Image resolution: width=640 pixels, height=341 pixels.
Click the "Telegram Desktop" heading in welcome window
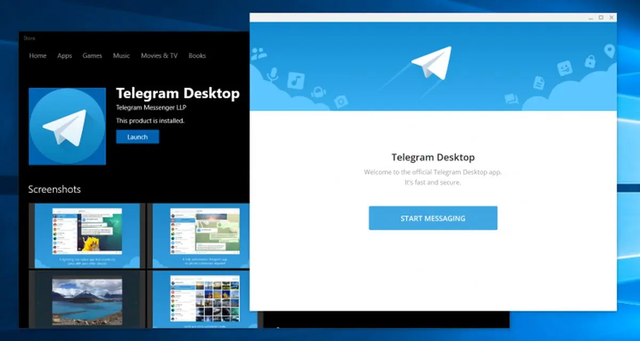pos(433,157)
